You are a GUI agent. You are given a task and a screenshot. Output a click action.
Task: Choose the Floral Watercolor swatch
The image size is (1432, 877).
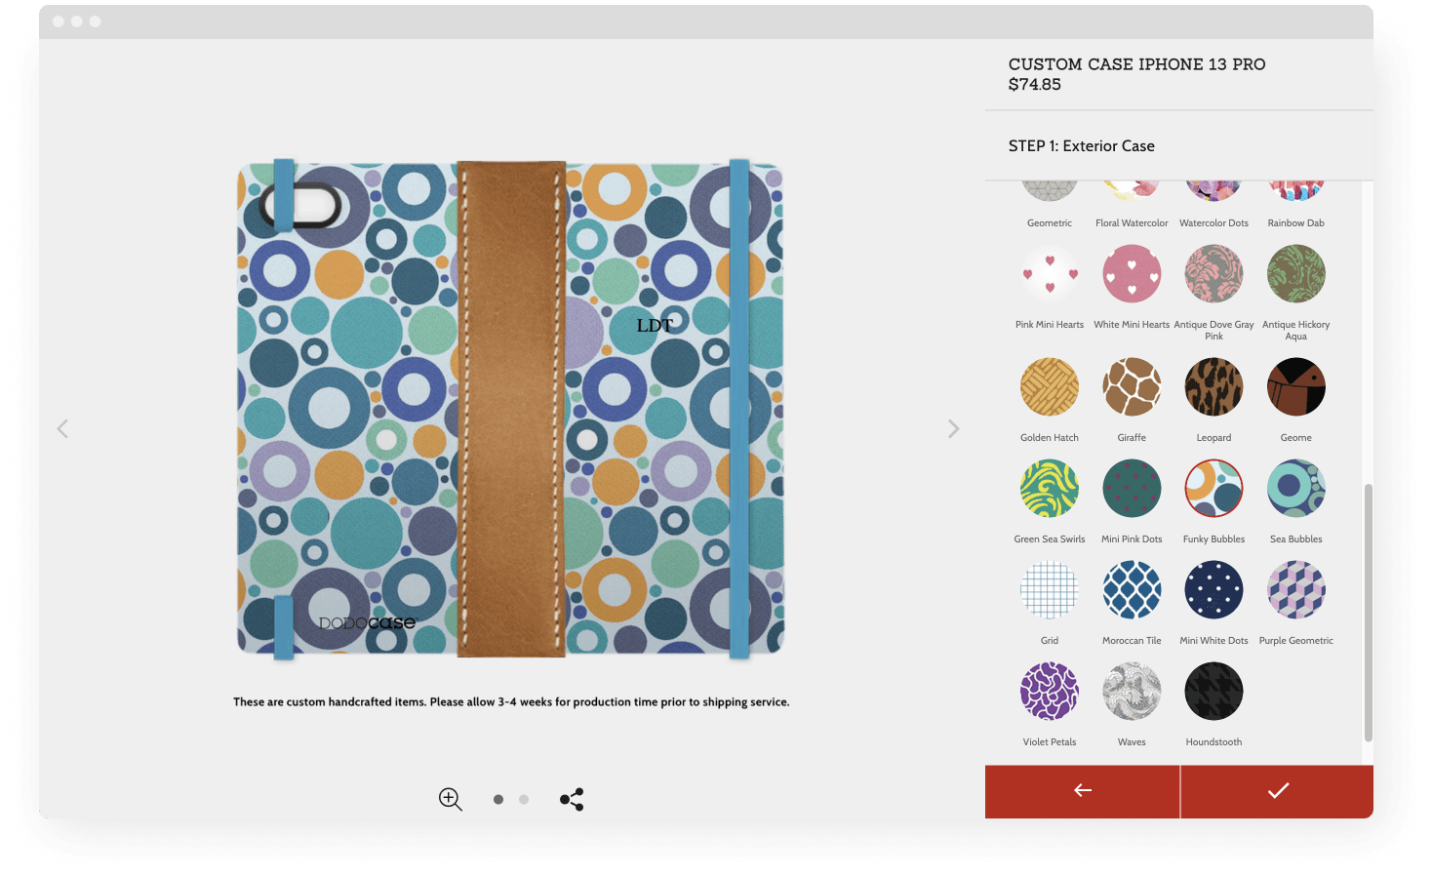[x=1132, y=191]
